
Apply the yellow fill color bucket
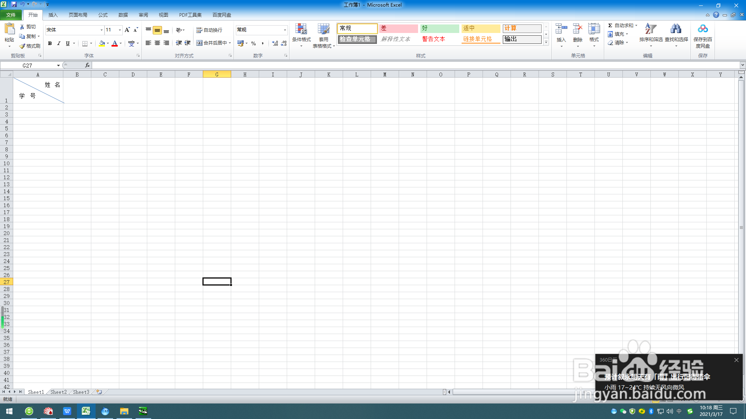click(x=102, y=43)
